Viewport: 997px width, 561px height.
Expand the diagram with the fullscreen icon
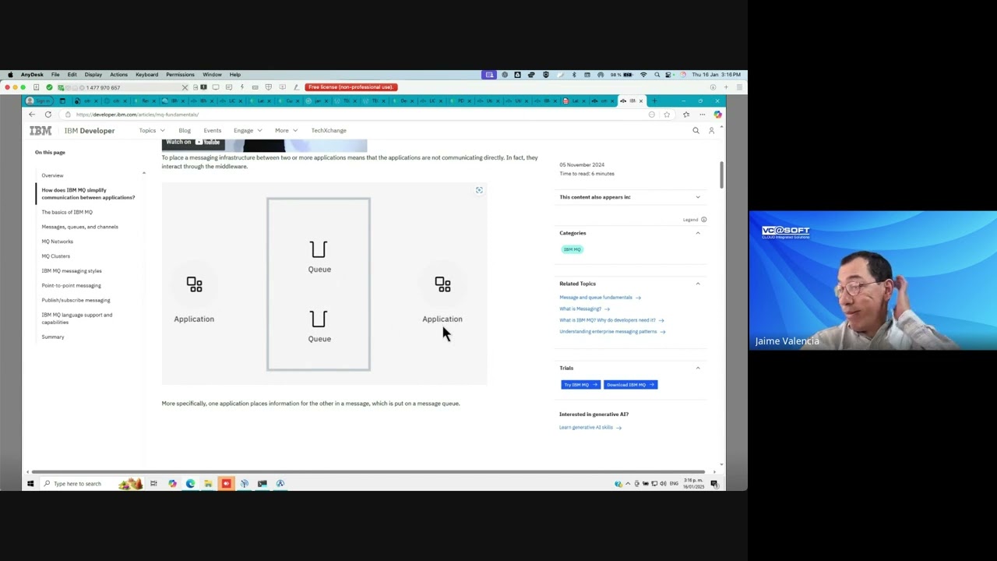pyautogui.click(x=479, y=190)
